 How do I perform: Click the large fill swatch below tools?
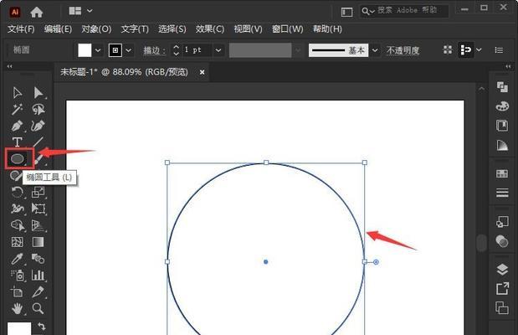[x=19, y=328]
